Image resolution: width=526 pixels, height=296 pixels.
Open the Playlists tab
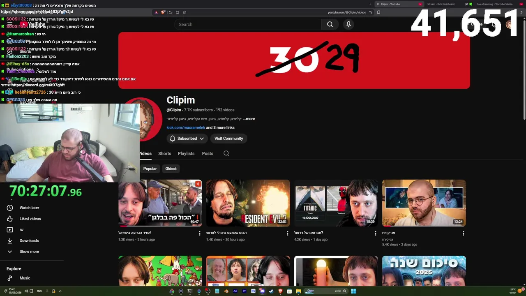[186, 153]
